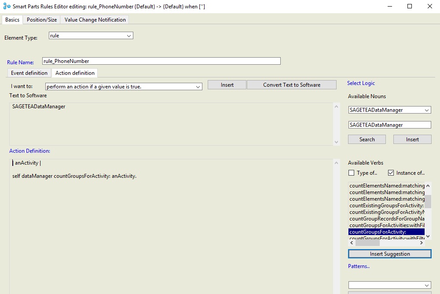Open the Position/Size tab

click(x=42, y=20)
